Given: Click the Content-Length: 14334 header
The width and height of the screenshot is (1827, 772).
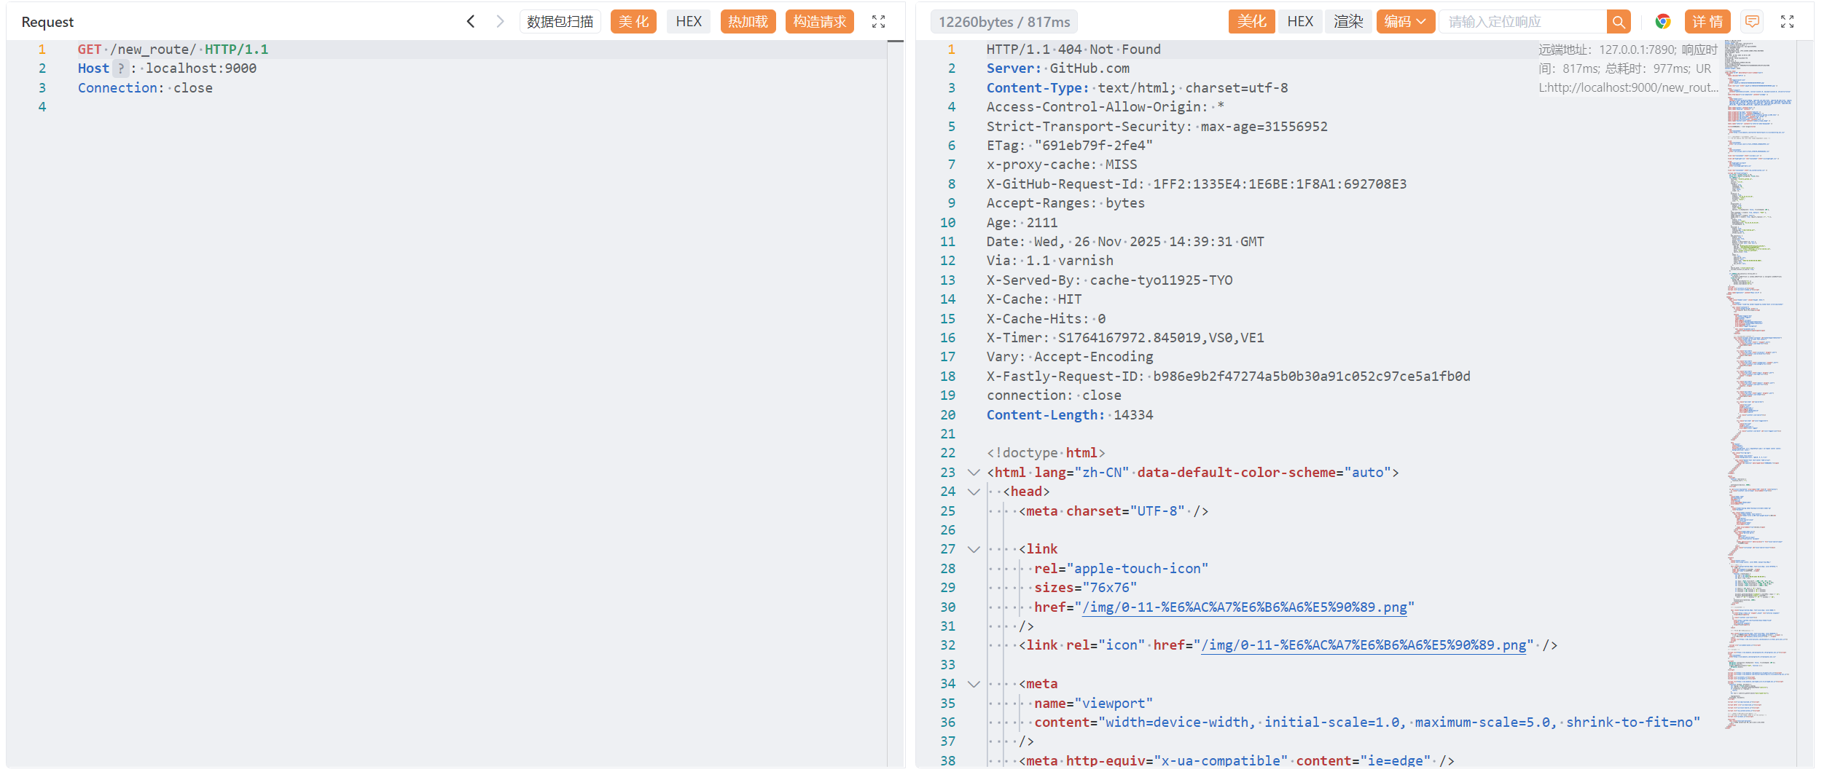Looking at the screenshot, I should [x=1070, y=415].
